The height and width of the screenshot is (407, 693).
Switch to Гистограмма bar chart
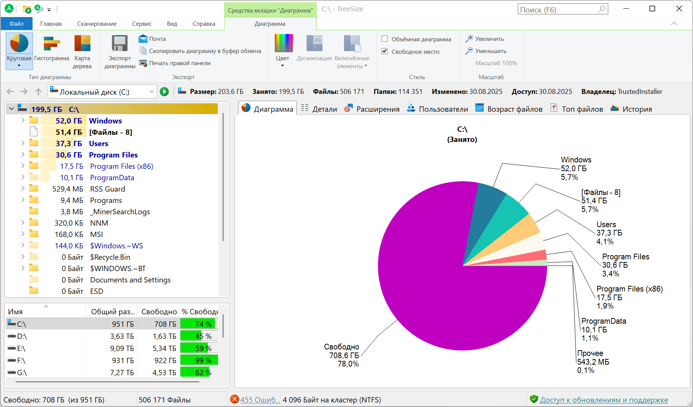click(52, 48)
